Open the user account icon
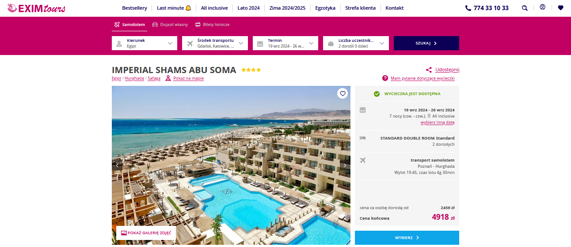This screenshot has width=571, height=247. [542, 7]
